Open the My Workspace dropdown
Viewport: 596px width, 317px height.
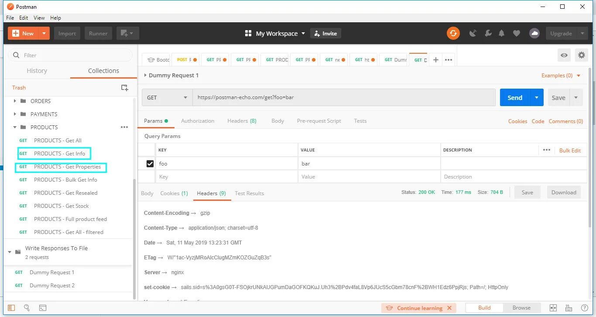(x=280, y=33)
